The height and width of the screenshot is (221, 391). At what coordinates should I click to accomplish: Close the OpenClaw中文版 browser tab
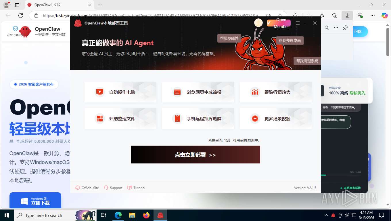coord(89,5)
